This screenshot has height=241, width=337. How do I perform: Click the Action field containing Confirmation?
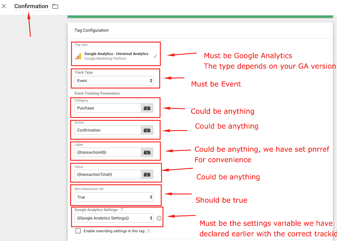(x=108, y=130)
